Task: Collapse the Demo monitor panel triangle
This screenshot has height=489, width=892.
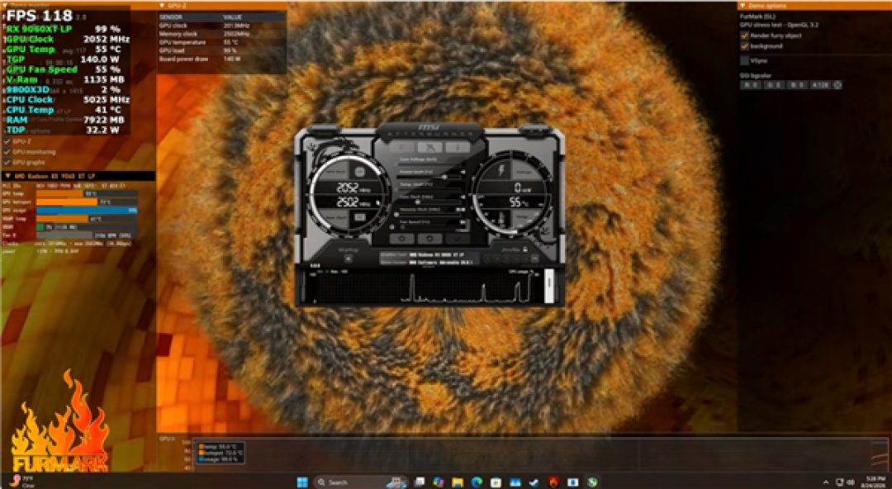Action: point(5,5)
